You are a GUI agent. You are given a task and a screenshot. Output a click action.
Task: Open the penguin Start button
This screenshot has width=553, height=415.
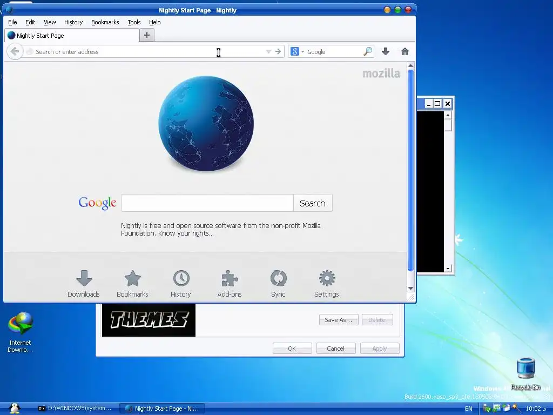[x=15, y=409]
